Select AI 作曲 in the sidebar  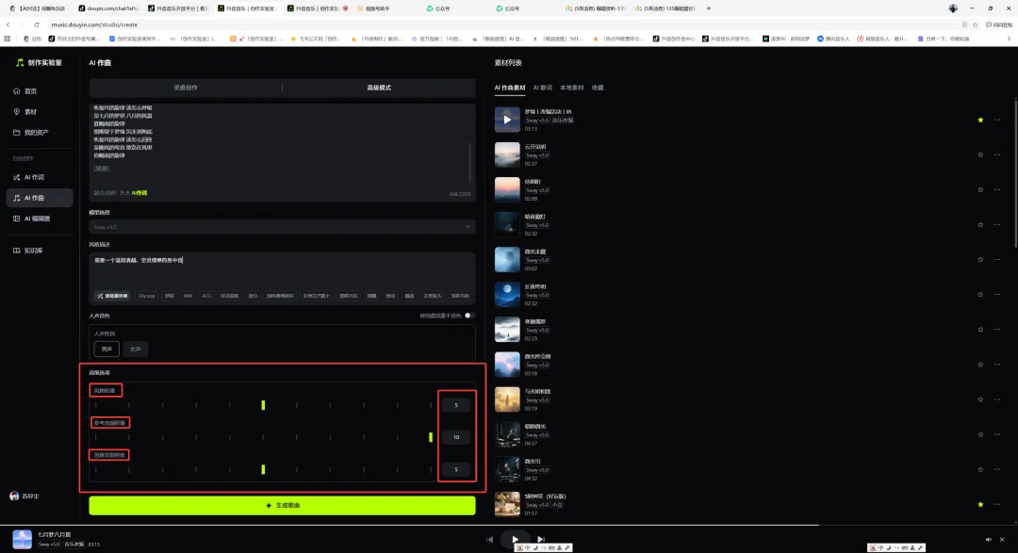[39, 198]
